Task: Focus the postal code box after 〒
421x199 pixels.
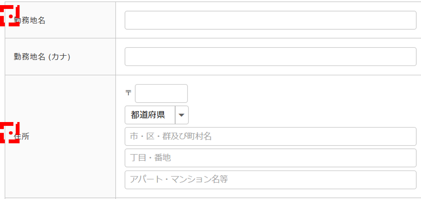Action: click(x=161, y=93)
